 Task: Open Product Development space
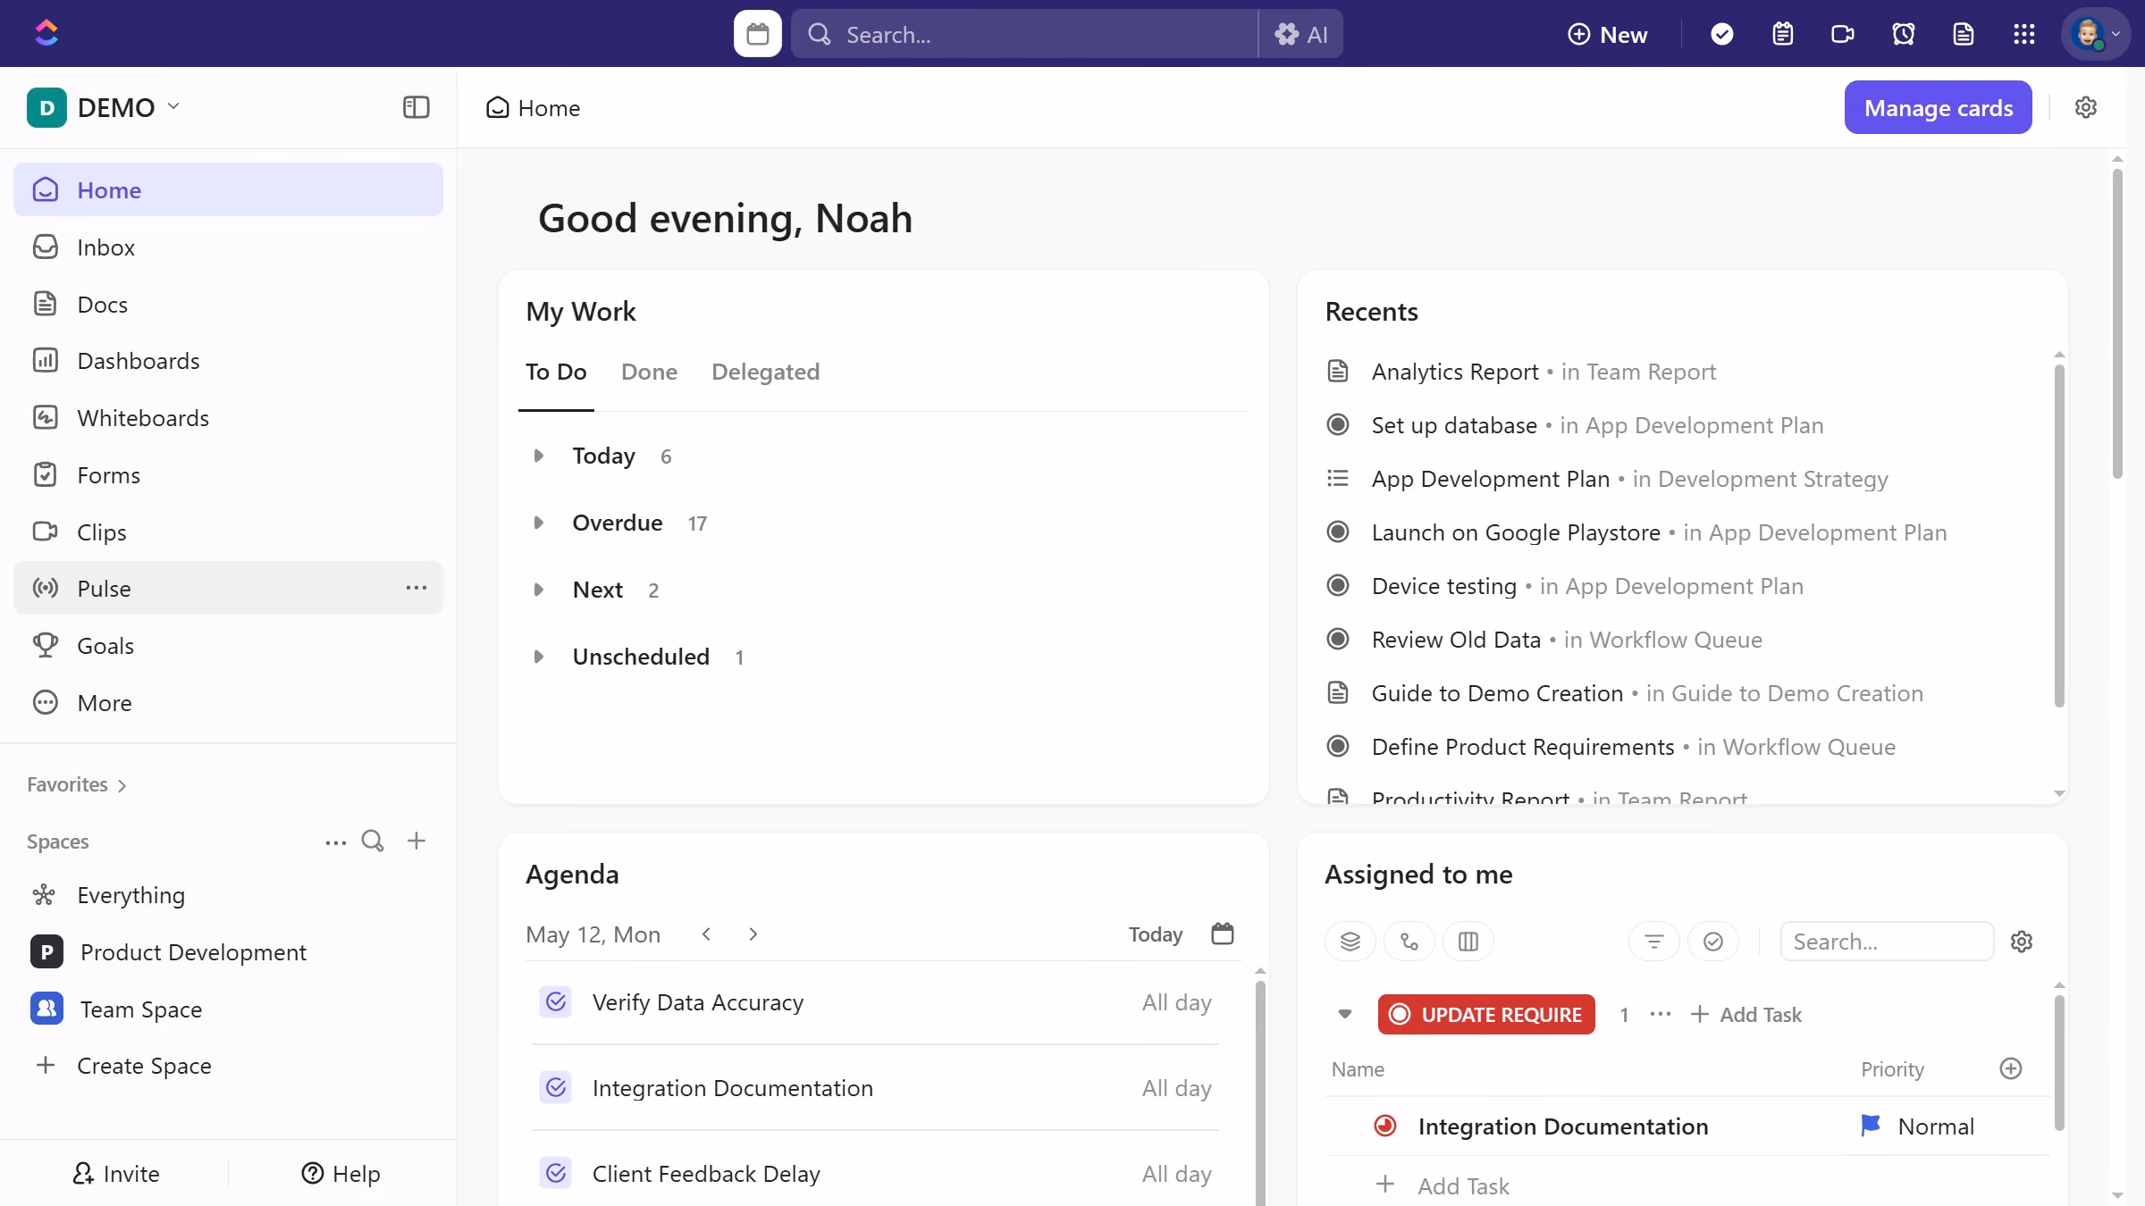tap(228, 951)
